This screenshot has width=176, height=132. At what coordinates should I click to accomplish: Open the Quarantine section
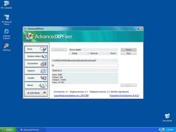(x=36, y=64)
